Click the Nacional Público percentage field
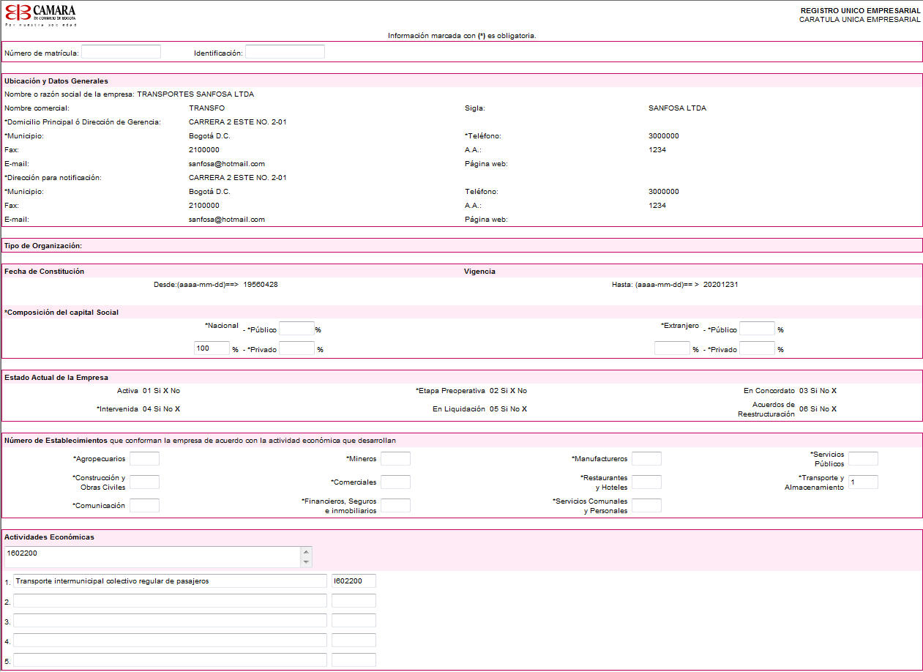923x672 pixels. [296, 329]
